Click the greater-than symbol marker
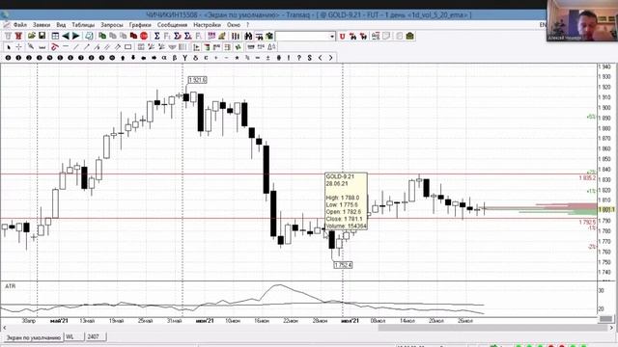The image size is (618, 347). coord(330,58)
